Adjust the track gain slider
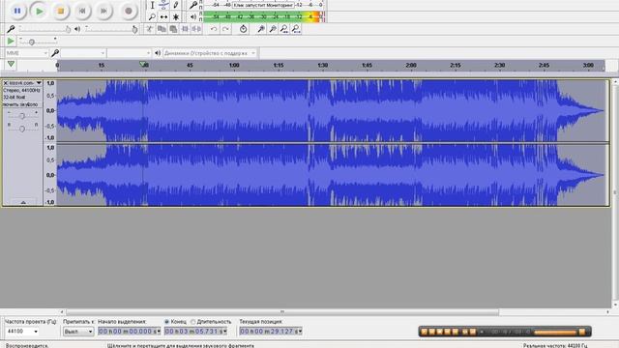This screenshot has height=348, width=619. pyautogui.click(x=22, y=115)
